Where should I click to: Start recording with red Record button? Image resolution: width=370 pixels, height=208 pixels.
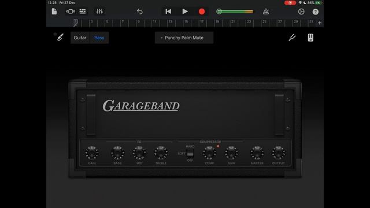pos(202,12)
